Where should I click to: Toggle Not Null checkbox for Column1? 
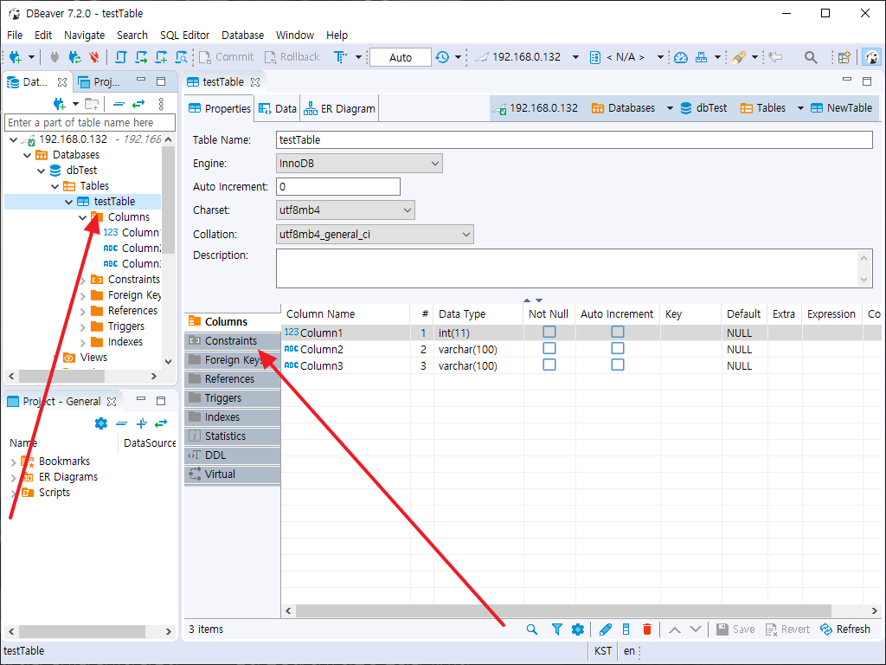549,332
